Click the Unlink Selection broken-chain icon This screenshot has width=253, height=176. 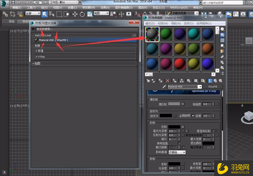tap(13, 14)
